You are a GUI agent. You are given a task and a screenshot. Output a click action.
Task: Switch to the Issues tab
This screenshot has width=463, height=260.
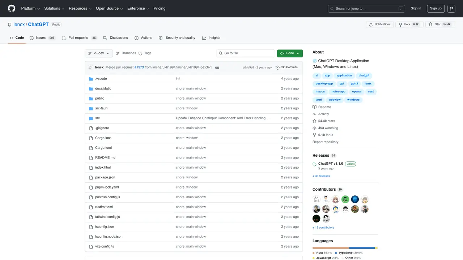pos(43,38)
